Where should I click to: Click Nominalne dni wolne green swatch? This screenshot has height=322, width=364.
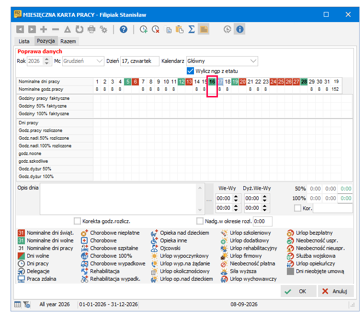pyautogui.click(x=21, y=240)
